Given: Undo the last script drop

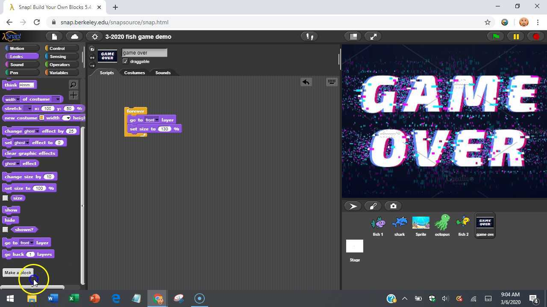Looking at the screenshot, I should 306,82.
